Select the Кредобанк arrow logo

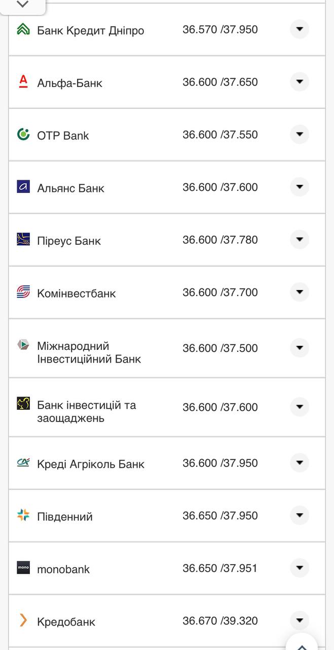tap(22, 621)
